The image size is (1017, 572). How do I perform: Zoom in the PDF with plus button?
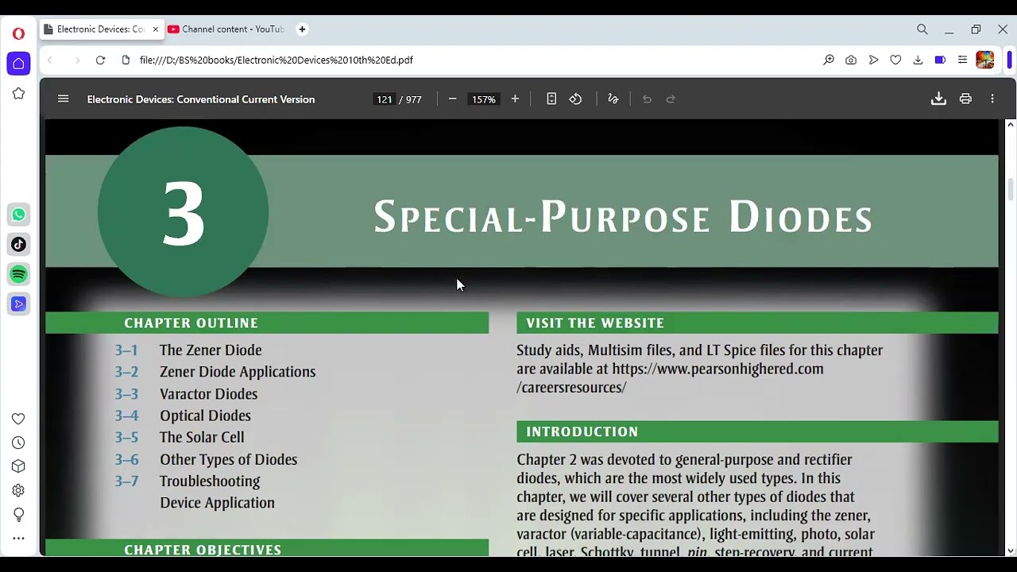pyautogui.click(x=515, y=99)
